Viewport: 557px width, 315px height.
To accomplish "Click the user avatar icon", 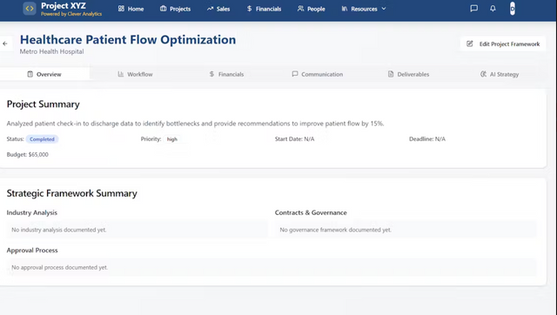I will pos(513,9).
